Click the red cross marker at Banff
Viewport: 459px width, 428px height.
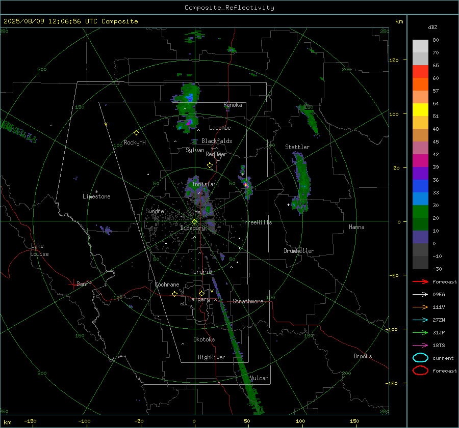pyautogui.click(x=73, y=284)
